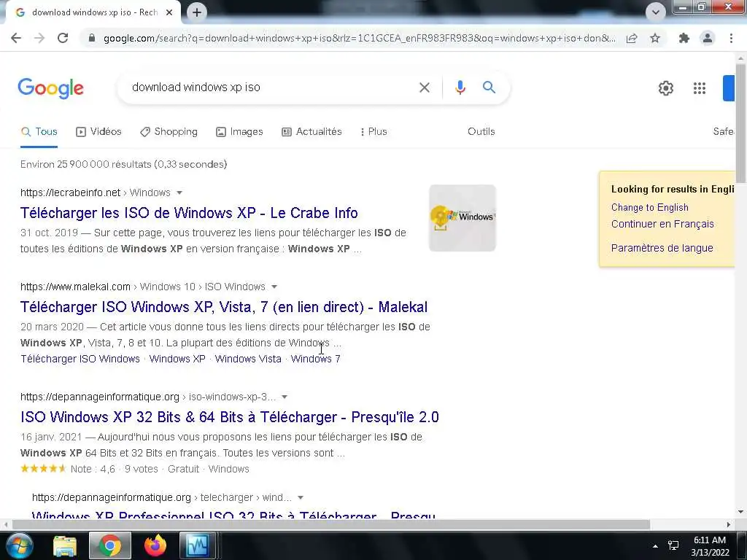Open the Télécharger ISO Windows sitelink
Screen dimensions: 747x560
point(80,359)
